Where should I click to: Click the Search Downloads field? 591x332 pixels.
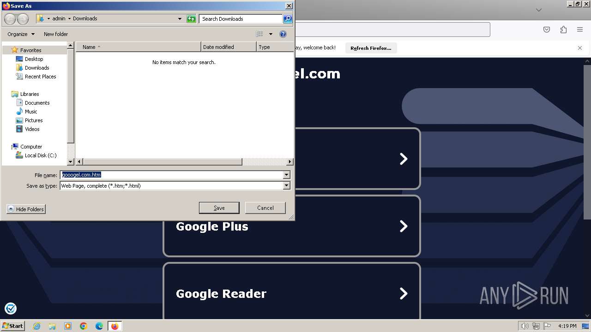pyautogui.click(x=241, y=19)
